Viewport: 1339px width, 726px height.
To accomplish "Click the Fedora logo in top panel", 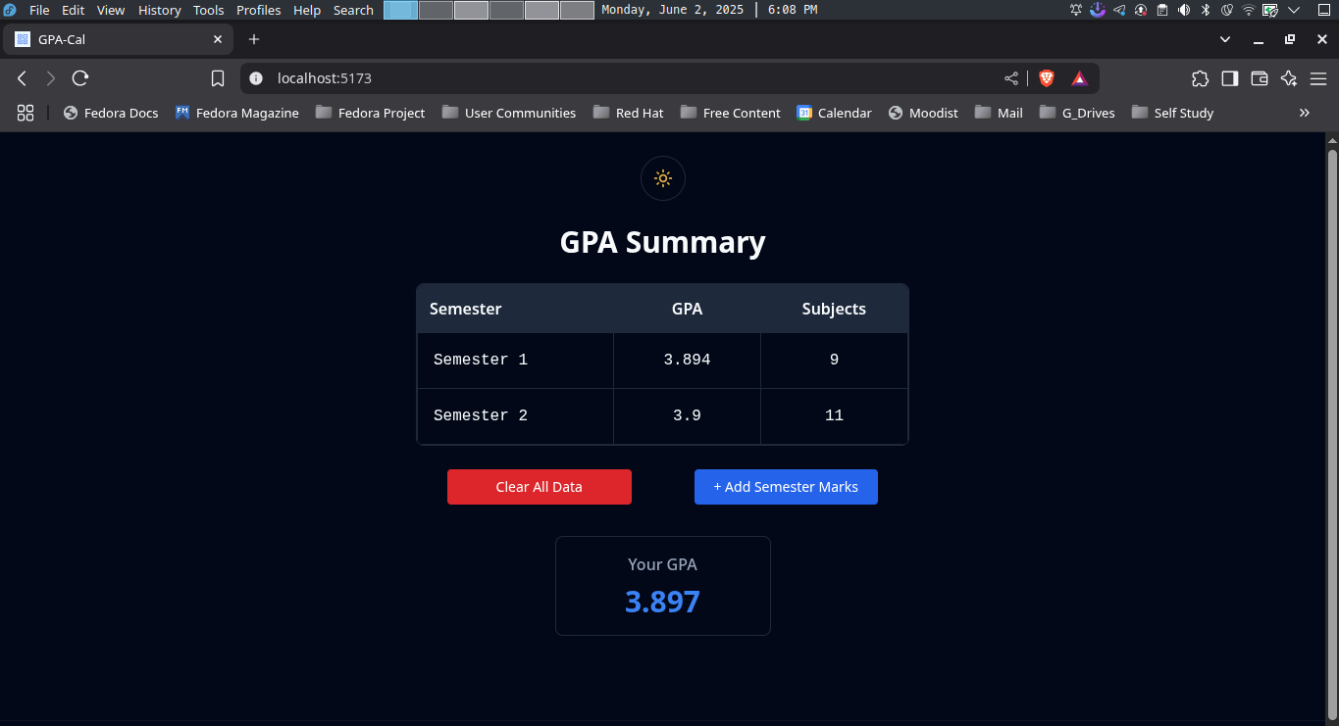I will coord(10,10).
